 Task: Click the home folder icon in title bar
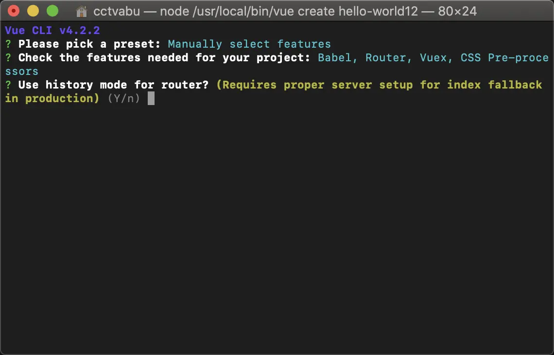pos(82,11)
